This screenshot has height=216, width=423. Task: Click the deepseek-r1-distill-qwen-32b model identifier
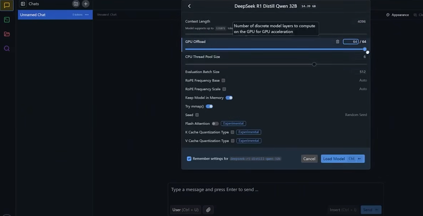[255, 159]
